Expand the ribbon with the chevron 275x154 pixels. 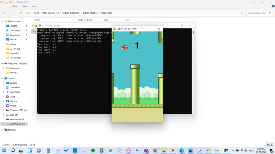tap(270, 6)
